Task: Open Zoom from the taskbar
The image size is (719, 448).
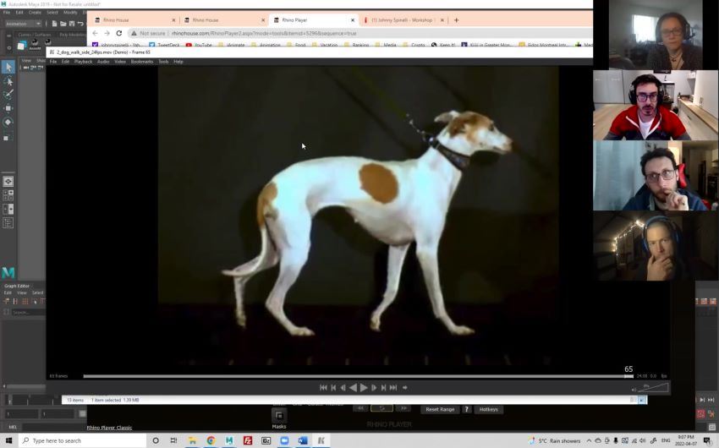Action: pyautogui.click(x=284, y=440)
